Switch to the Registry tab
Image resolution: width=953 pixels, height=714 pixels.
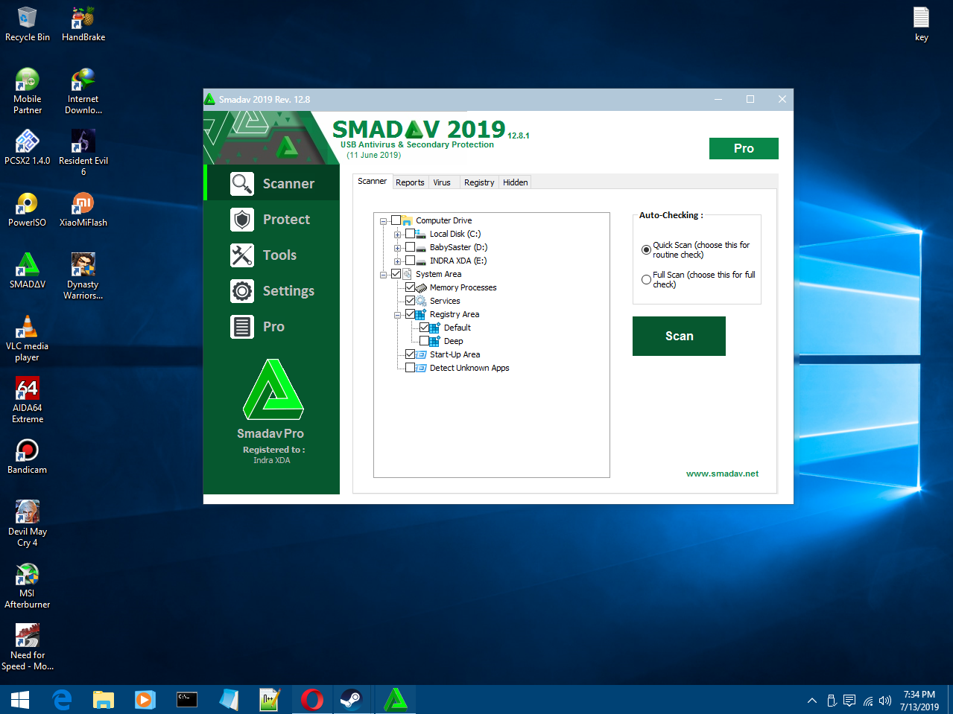click(x=479, y=182)
